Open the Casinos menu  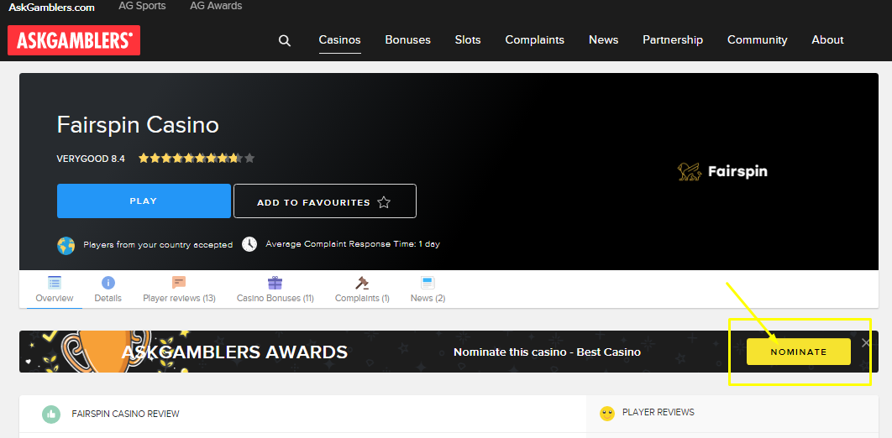point(339,40)
